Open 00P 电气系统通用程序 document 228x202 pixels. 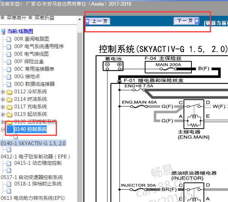(39, 46)
